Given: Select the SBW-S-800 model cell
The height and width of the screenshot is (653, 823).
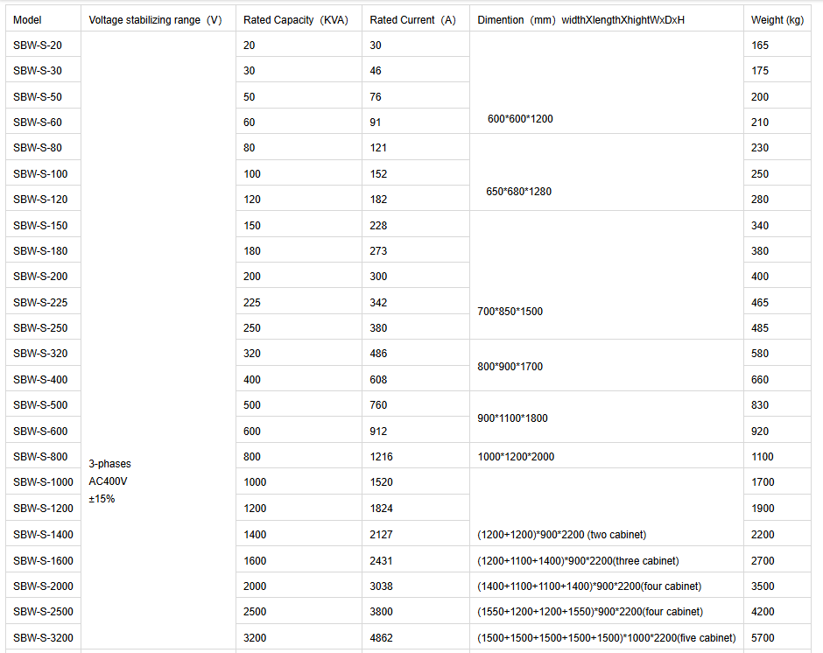Looking at the screenshot, I should click(x=43, y=456).
